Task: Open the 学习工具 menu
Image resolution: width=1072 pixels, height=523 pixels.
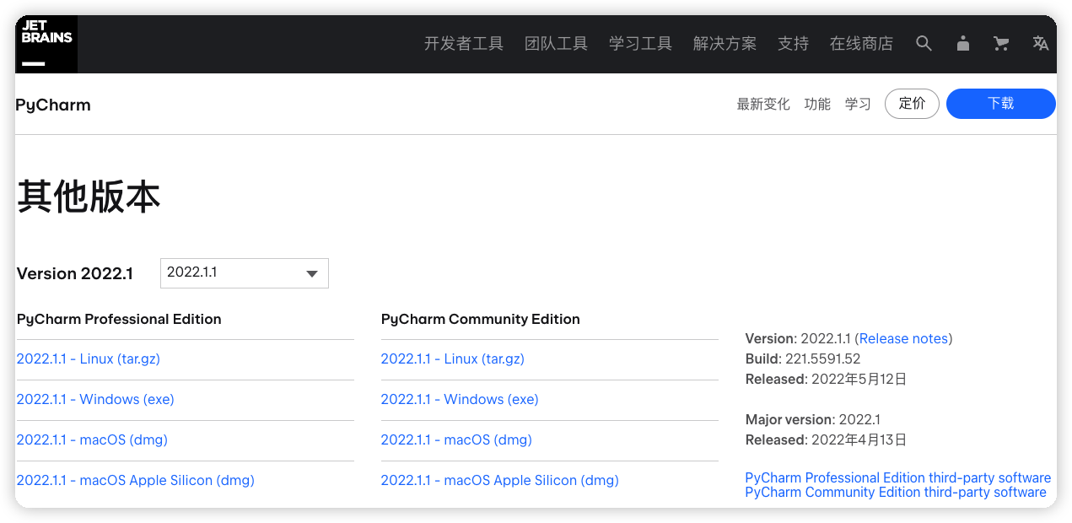Action: tap(640, 44)
